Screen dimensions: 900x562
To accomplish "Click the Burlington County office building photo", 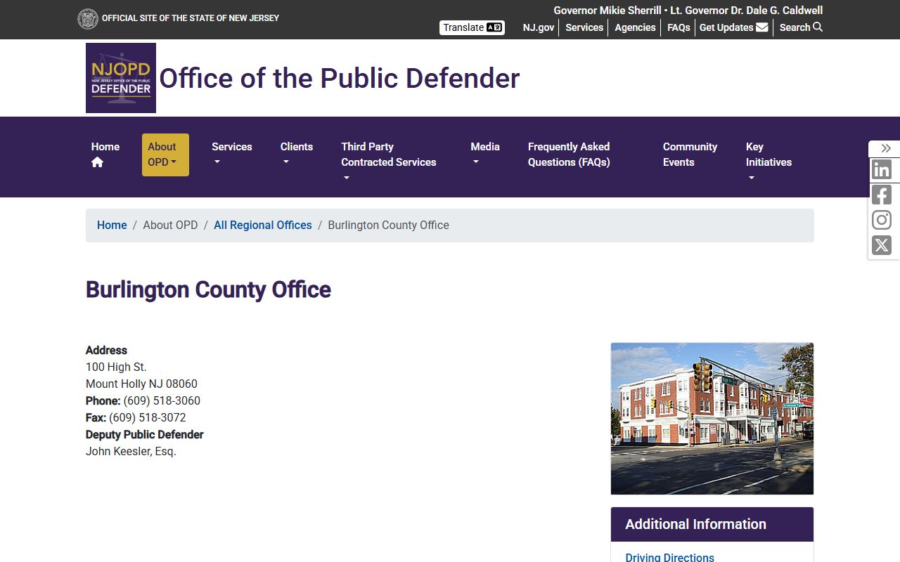I will [712, 419].
